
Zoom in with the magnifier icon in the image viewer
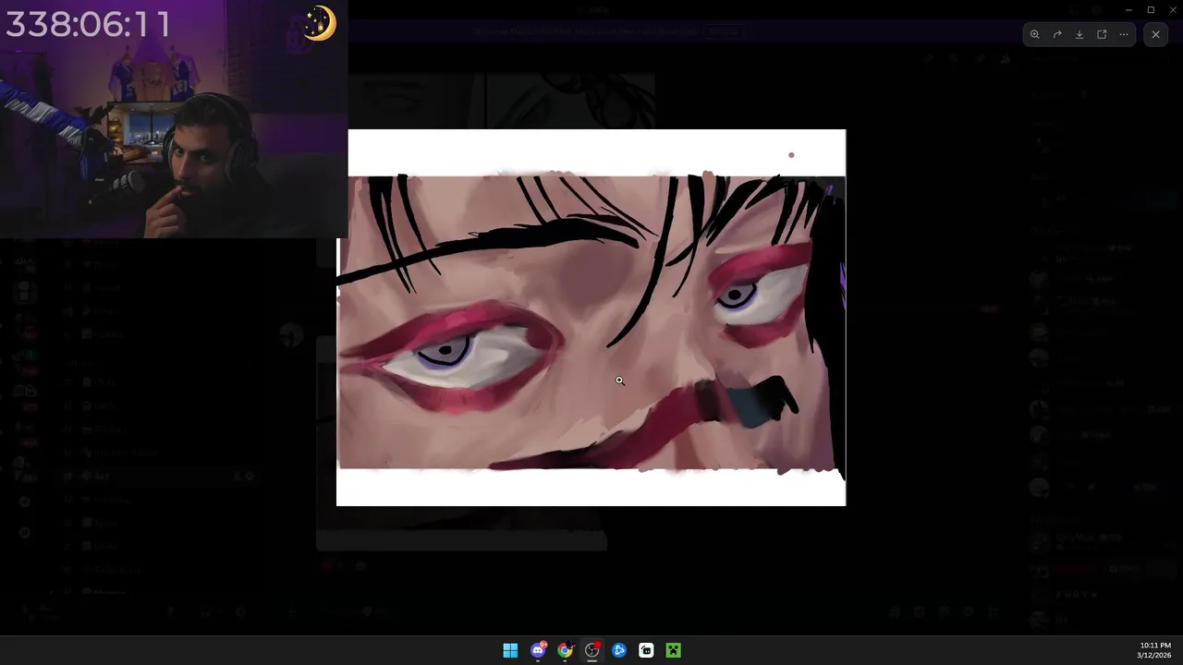pos(1035,34)
